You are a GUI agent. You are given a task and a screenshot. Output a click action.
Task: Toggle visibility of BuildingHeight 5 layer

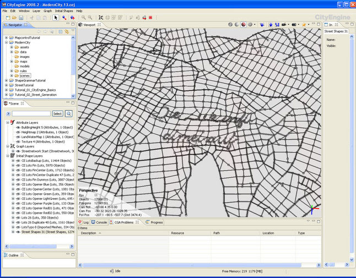click(18, 127)
